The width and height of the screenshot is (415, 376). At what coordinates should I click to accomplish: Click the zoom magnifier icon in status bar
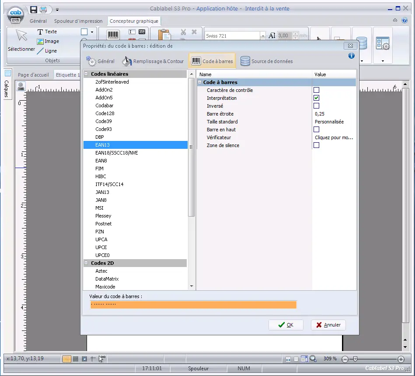313,358
